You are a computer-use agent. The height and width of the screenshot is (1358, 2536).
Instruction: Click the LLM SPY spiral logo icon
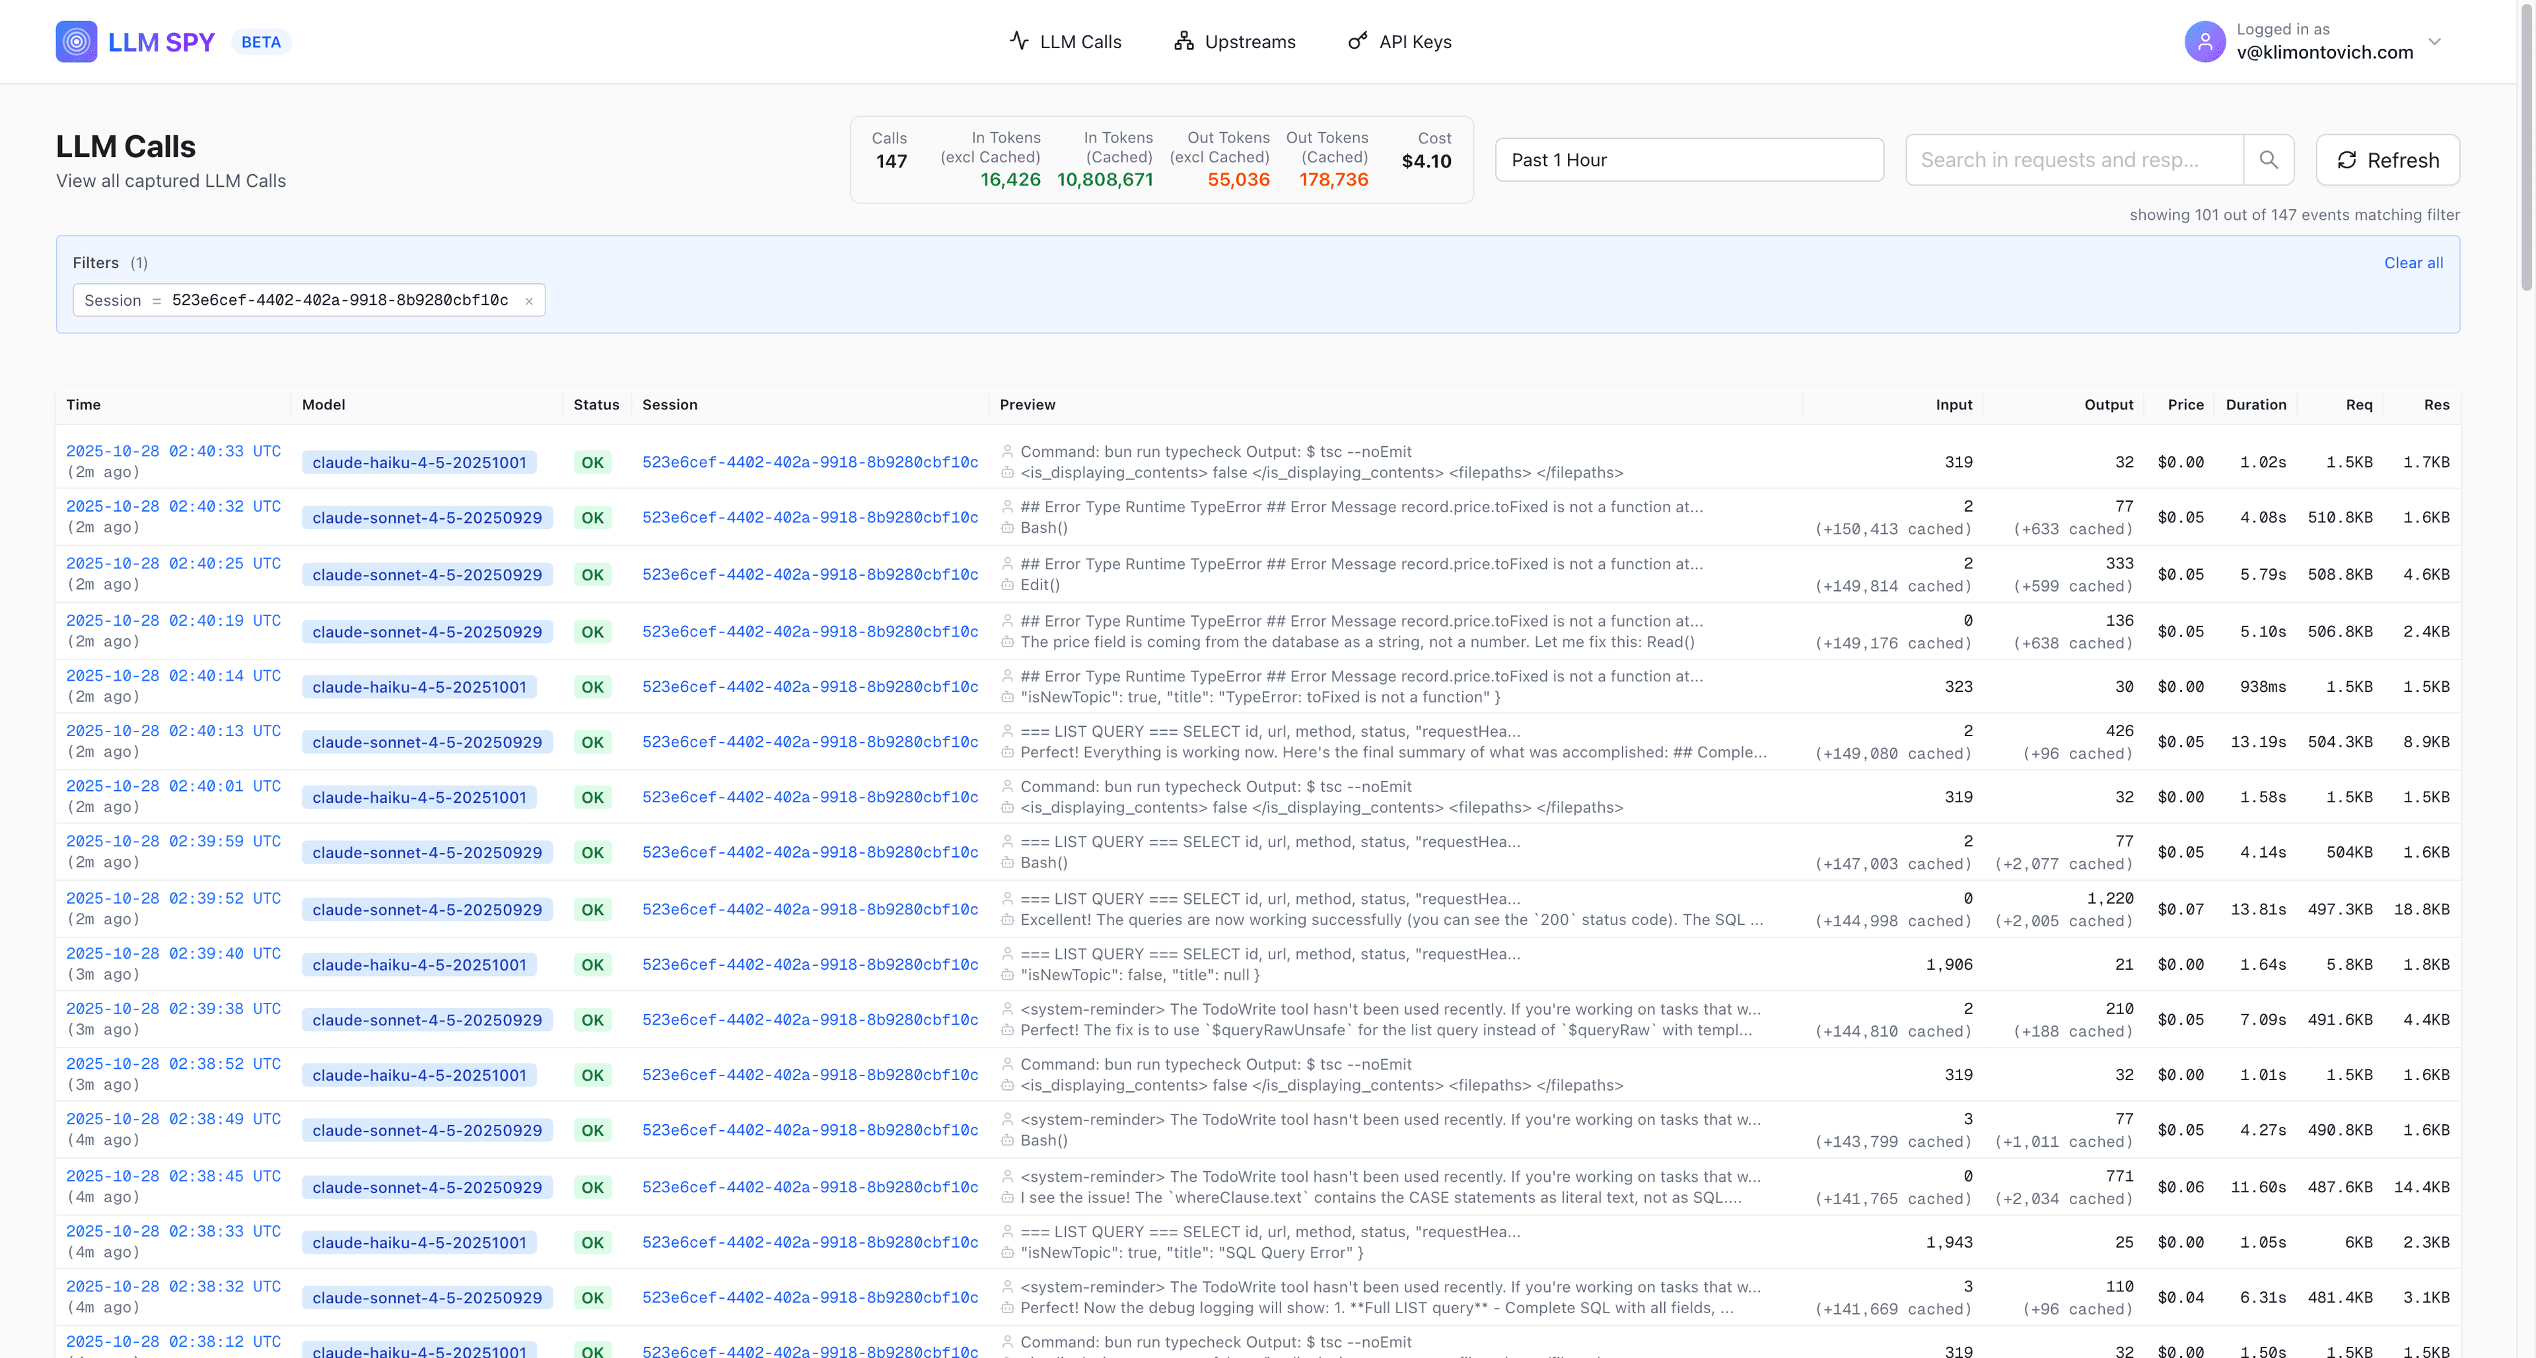click(77, 42)
